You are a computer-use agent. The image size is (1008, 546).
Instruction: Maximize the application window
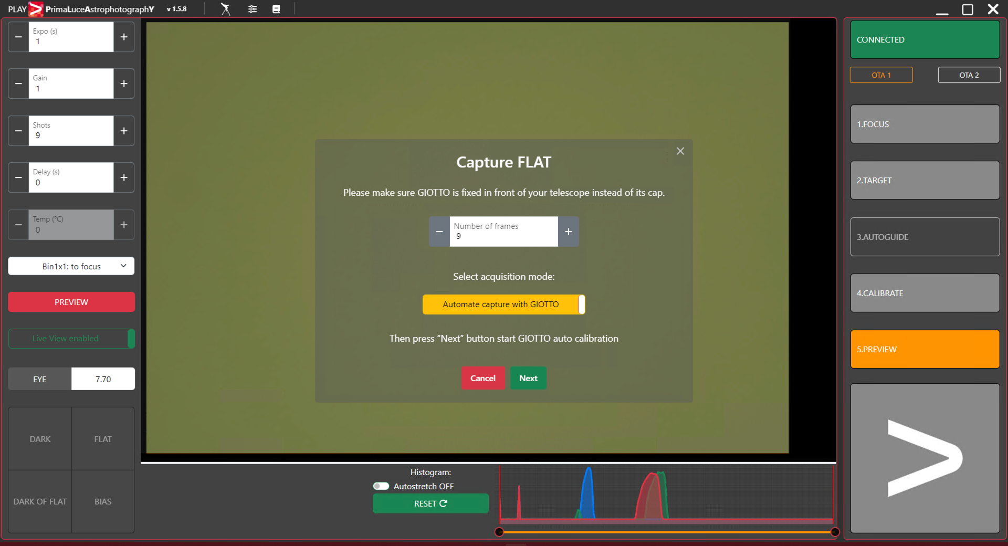pyautogui.click(x=968, y=9)
